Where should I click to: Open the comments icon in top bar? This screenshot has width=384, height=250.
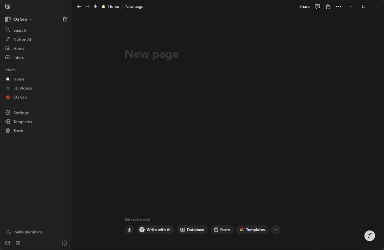coord(317,6)
